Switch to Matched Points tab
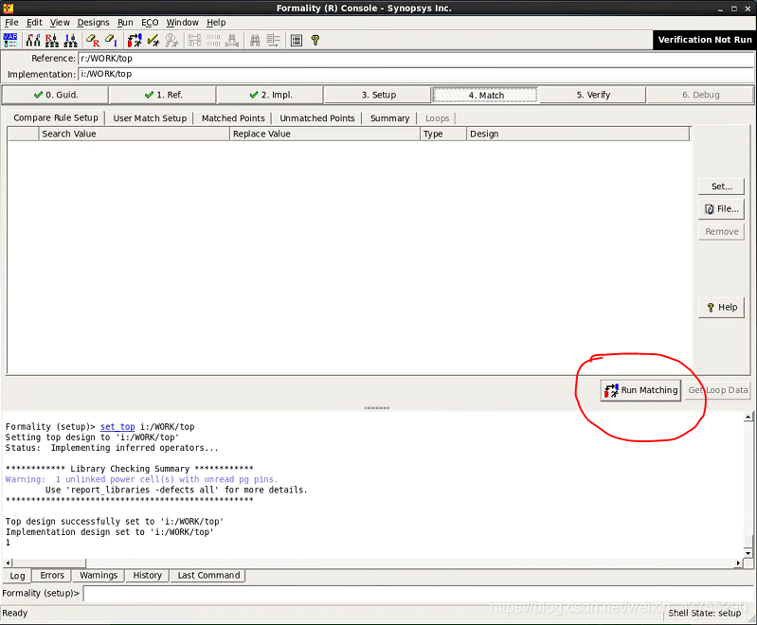 [x=233, y=118]
